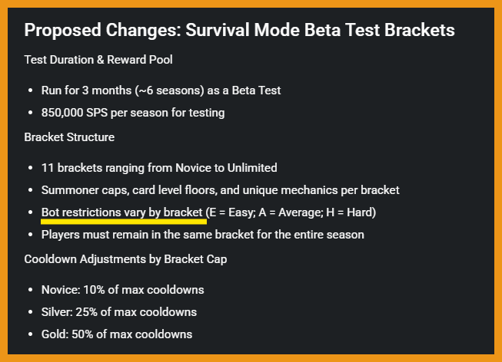
Task: Select the Test Duration & Reward Pool subheading
Action: tap(98, 60)
